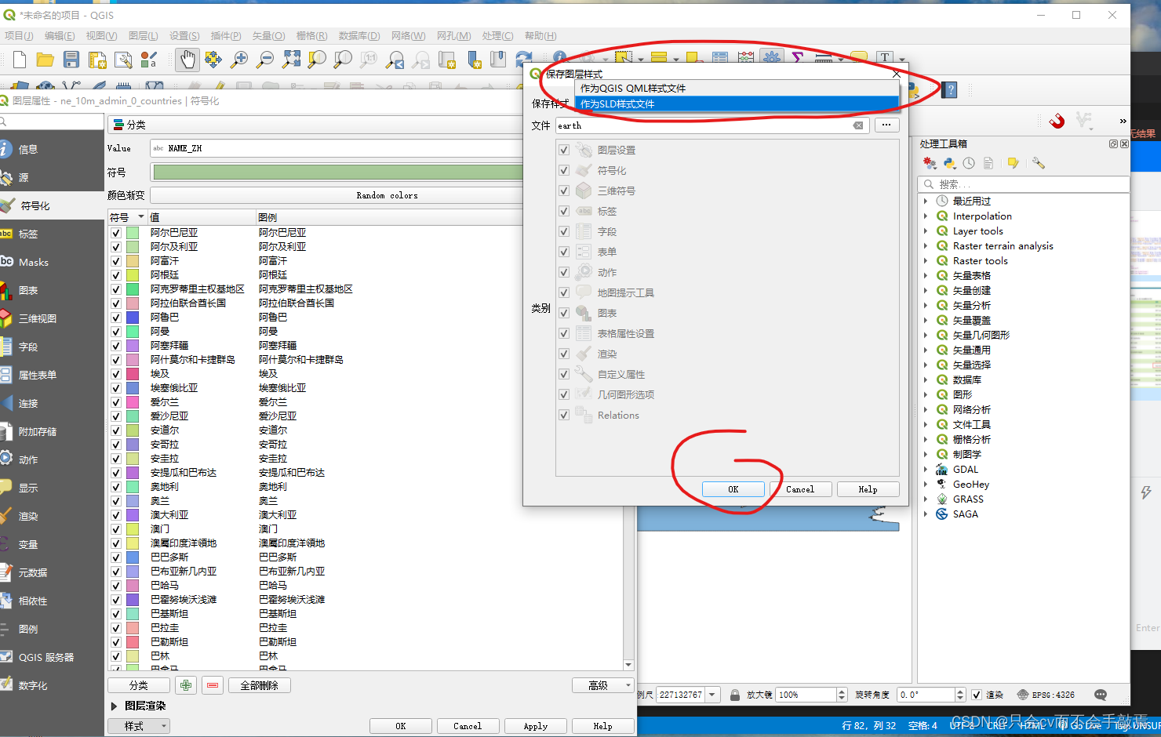Uncheck the 图层设置 category checkbox
The height and width of the screenshot is (737, 1161).
tap(563, 150)
